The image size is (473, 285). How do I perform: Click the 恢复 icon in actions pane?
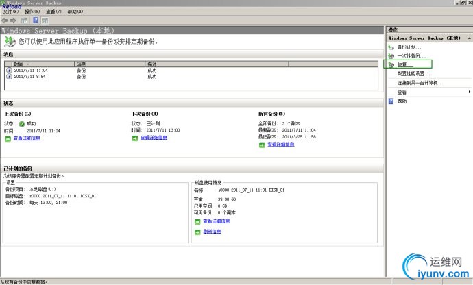tap(391, 64)
